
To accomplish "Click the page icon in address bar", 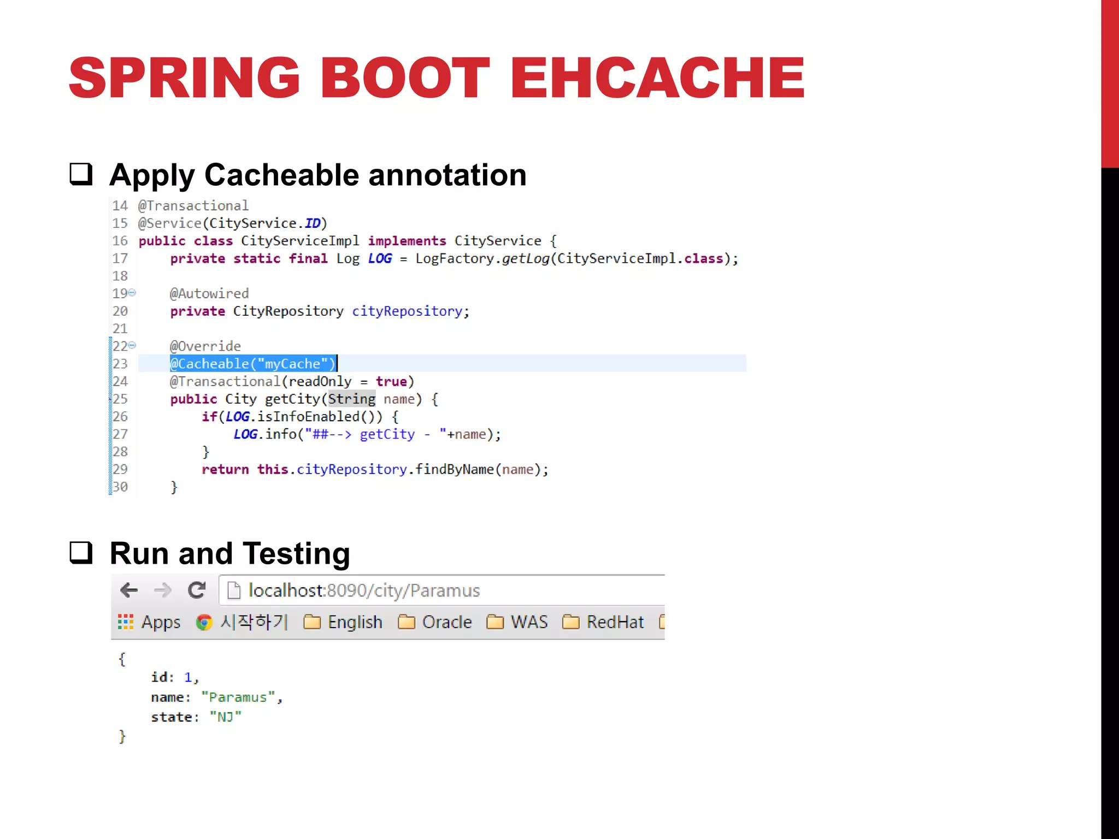I will (234, 590).
